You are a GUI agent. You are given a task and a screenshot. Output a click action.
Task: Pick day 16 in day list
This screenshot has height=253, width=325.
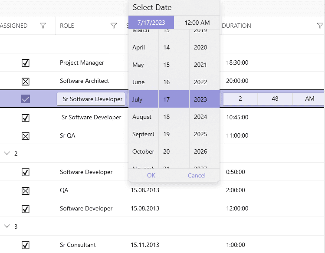pos(174,82)
